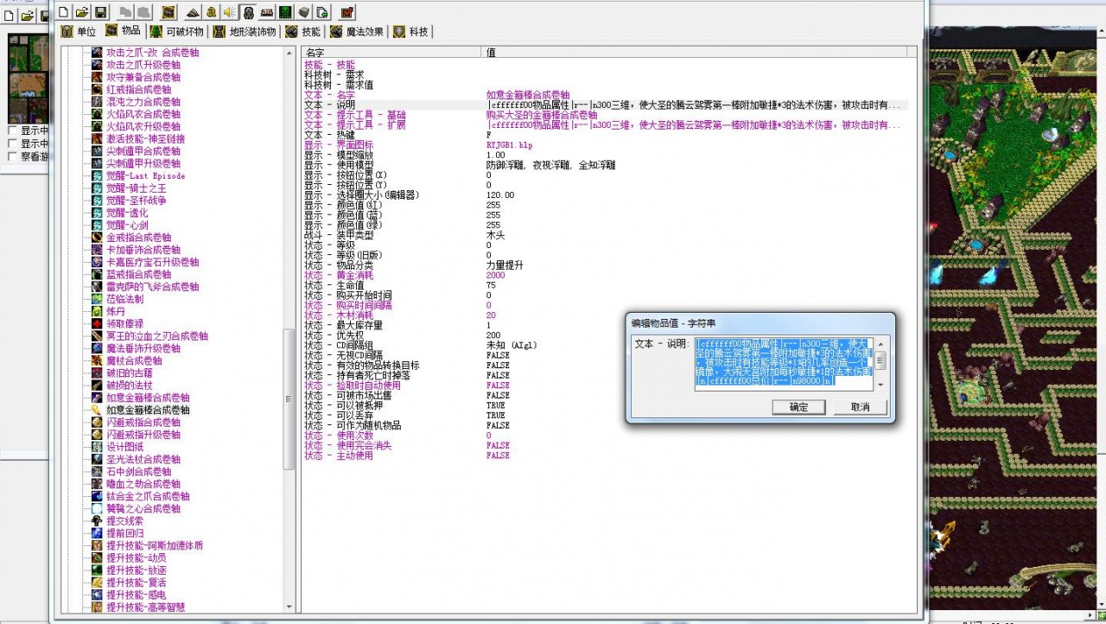Click New icon in the background main window

coord(9,16)
